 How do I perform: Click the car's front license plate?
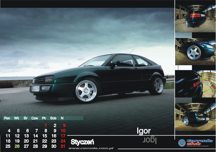pyautogui.click(x=35, y=88)
